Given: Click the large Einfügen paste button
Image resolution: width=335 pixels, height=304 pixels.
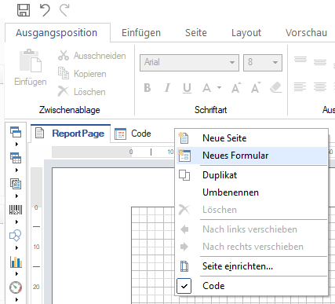Looking at the screenshot, I should click(x=31, y=68).
